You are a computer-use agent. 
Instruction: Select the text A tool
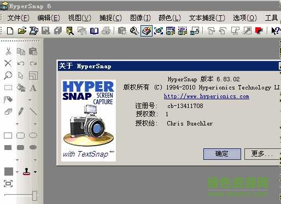(x=33, y=88)
